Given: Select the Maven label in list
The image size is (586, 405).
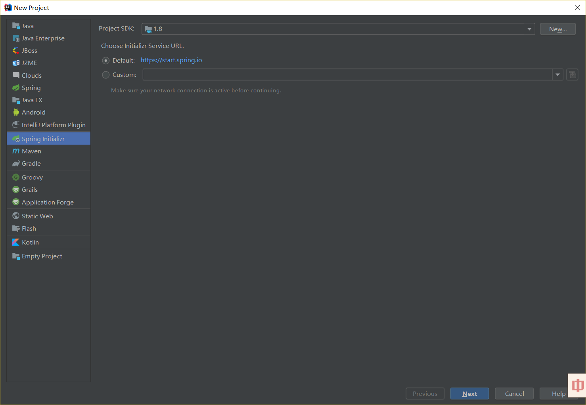Looking at the screenshot, I should tap(32, 151).
